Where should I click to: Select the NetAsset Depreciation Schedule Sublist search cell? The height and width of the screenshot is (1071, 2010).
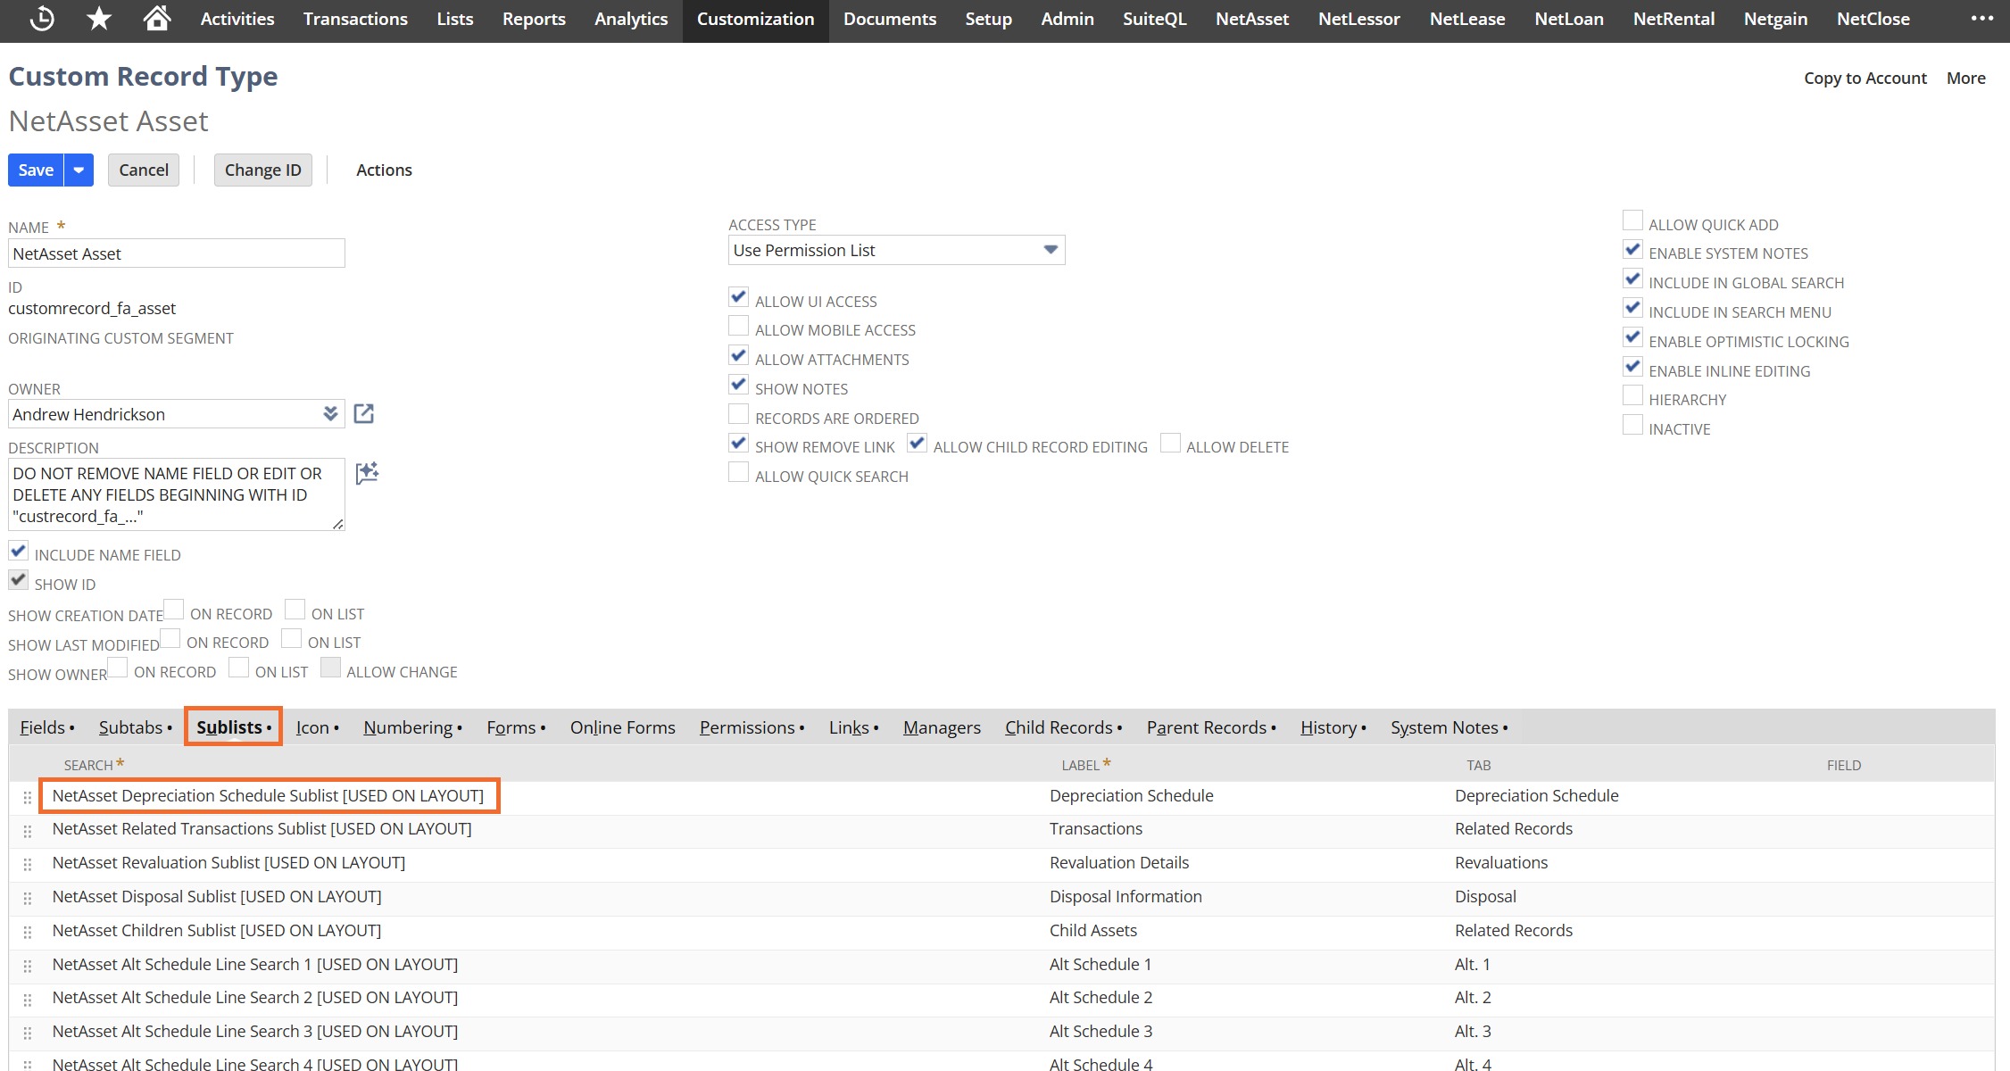pos(268,795)
